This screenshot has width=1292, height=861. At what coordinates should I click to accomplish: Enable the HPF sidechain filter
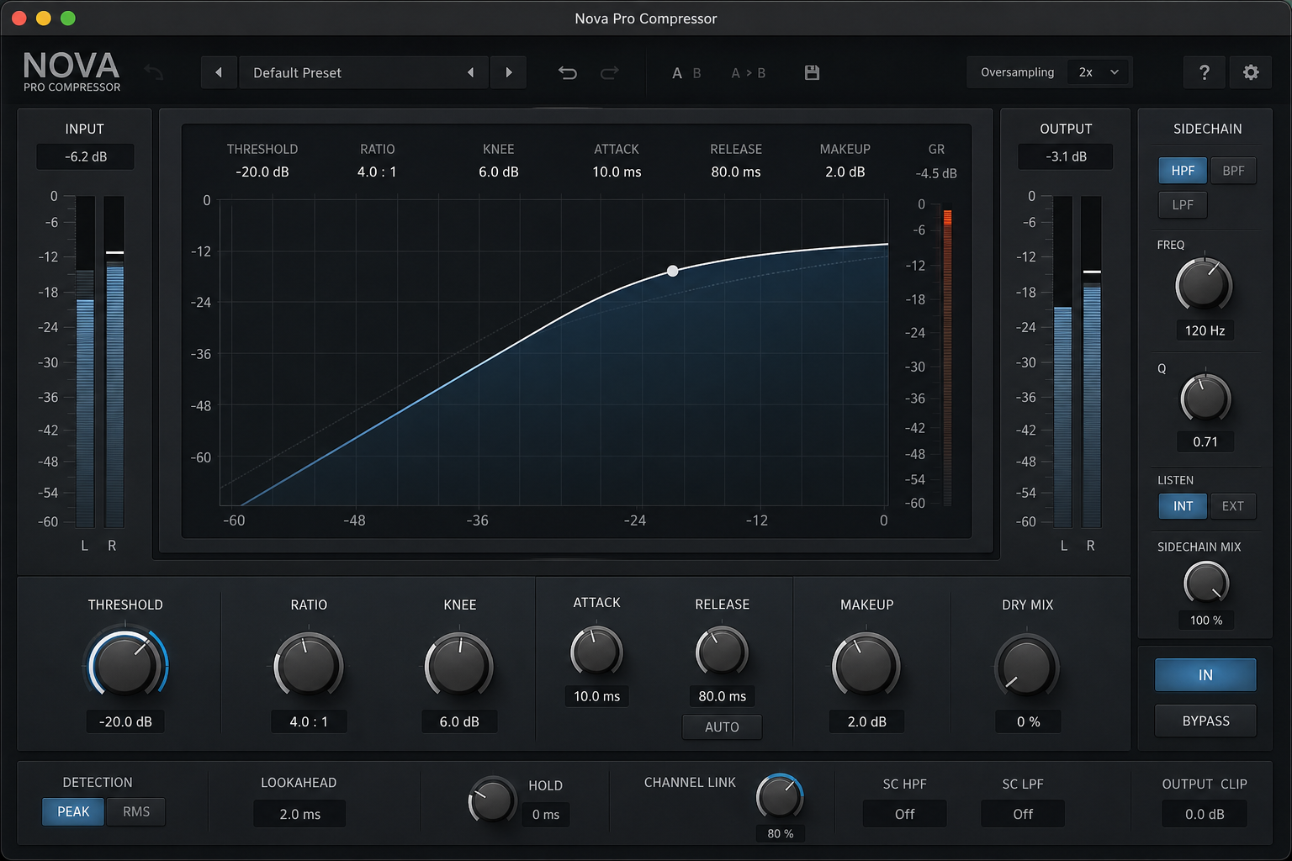tap(1183, 171)
